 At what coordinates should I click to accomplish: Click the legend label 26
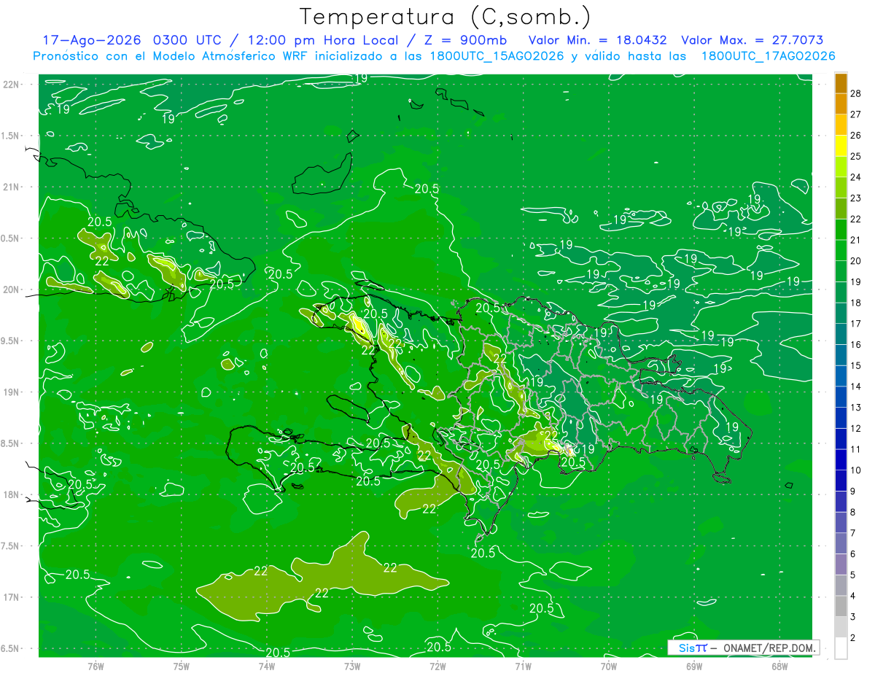tap(855, 135)
